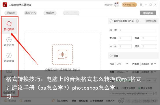Select the 自定义目录 radio button
160x105 pixels.
click(x=139, y=88)
